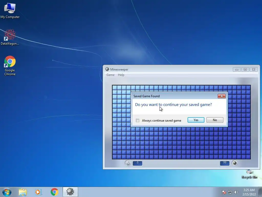Viewport: 262px width, 197px height.
Task: Maximize the Minesweeper window
Action: click(245, 70)
